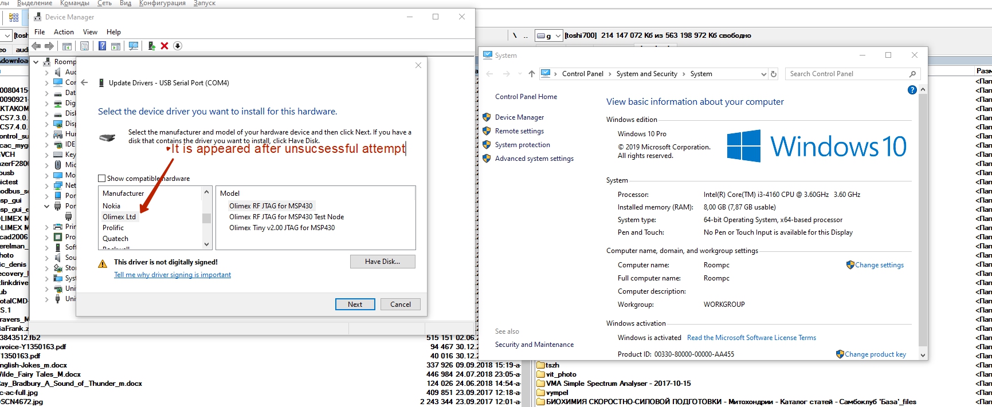The height and width of the screenshot is (407, 992).
Task: Enable Show compatible hardware checkbox
Action: pyautogui.click(x=102, y=179)
